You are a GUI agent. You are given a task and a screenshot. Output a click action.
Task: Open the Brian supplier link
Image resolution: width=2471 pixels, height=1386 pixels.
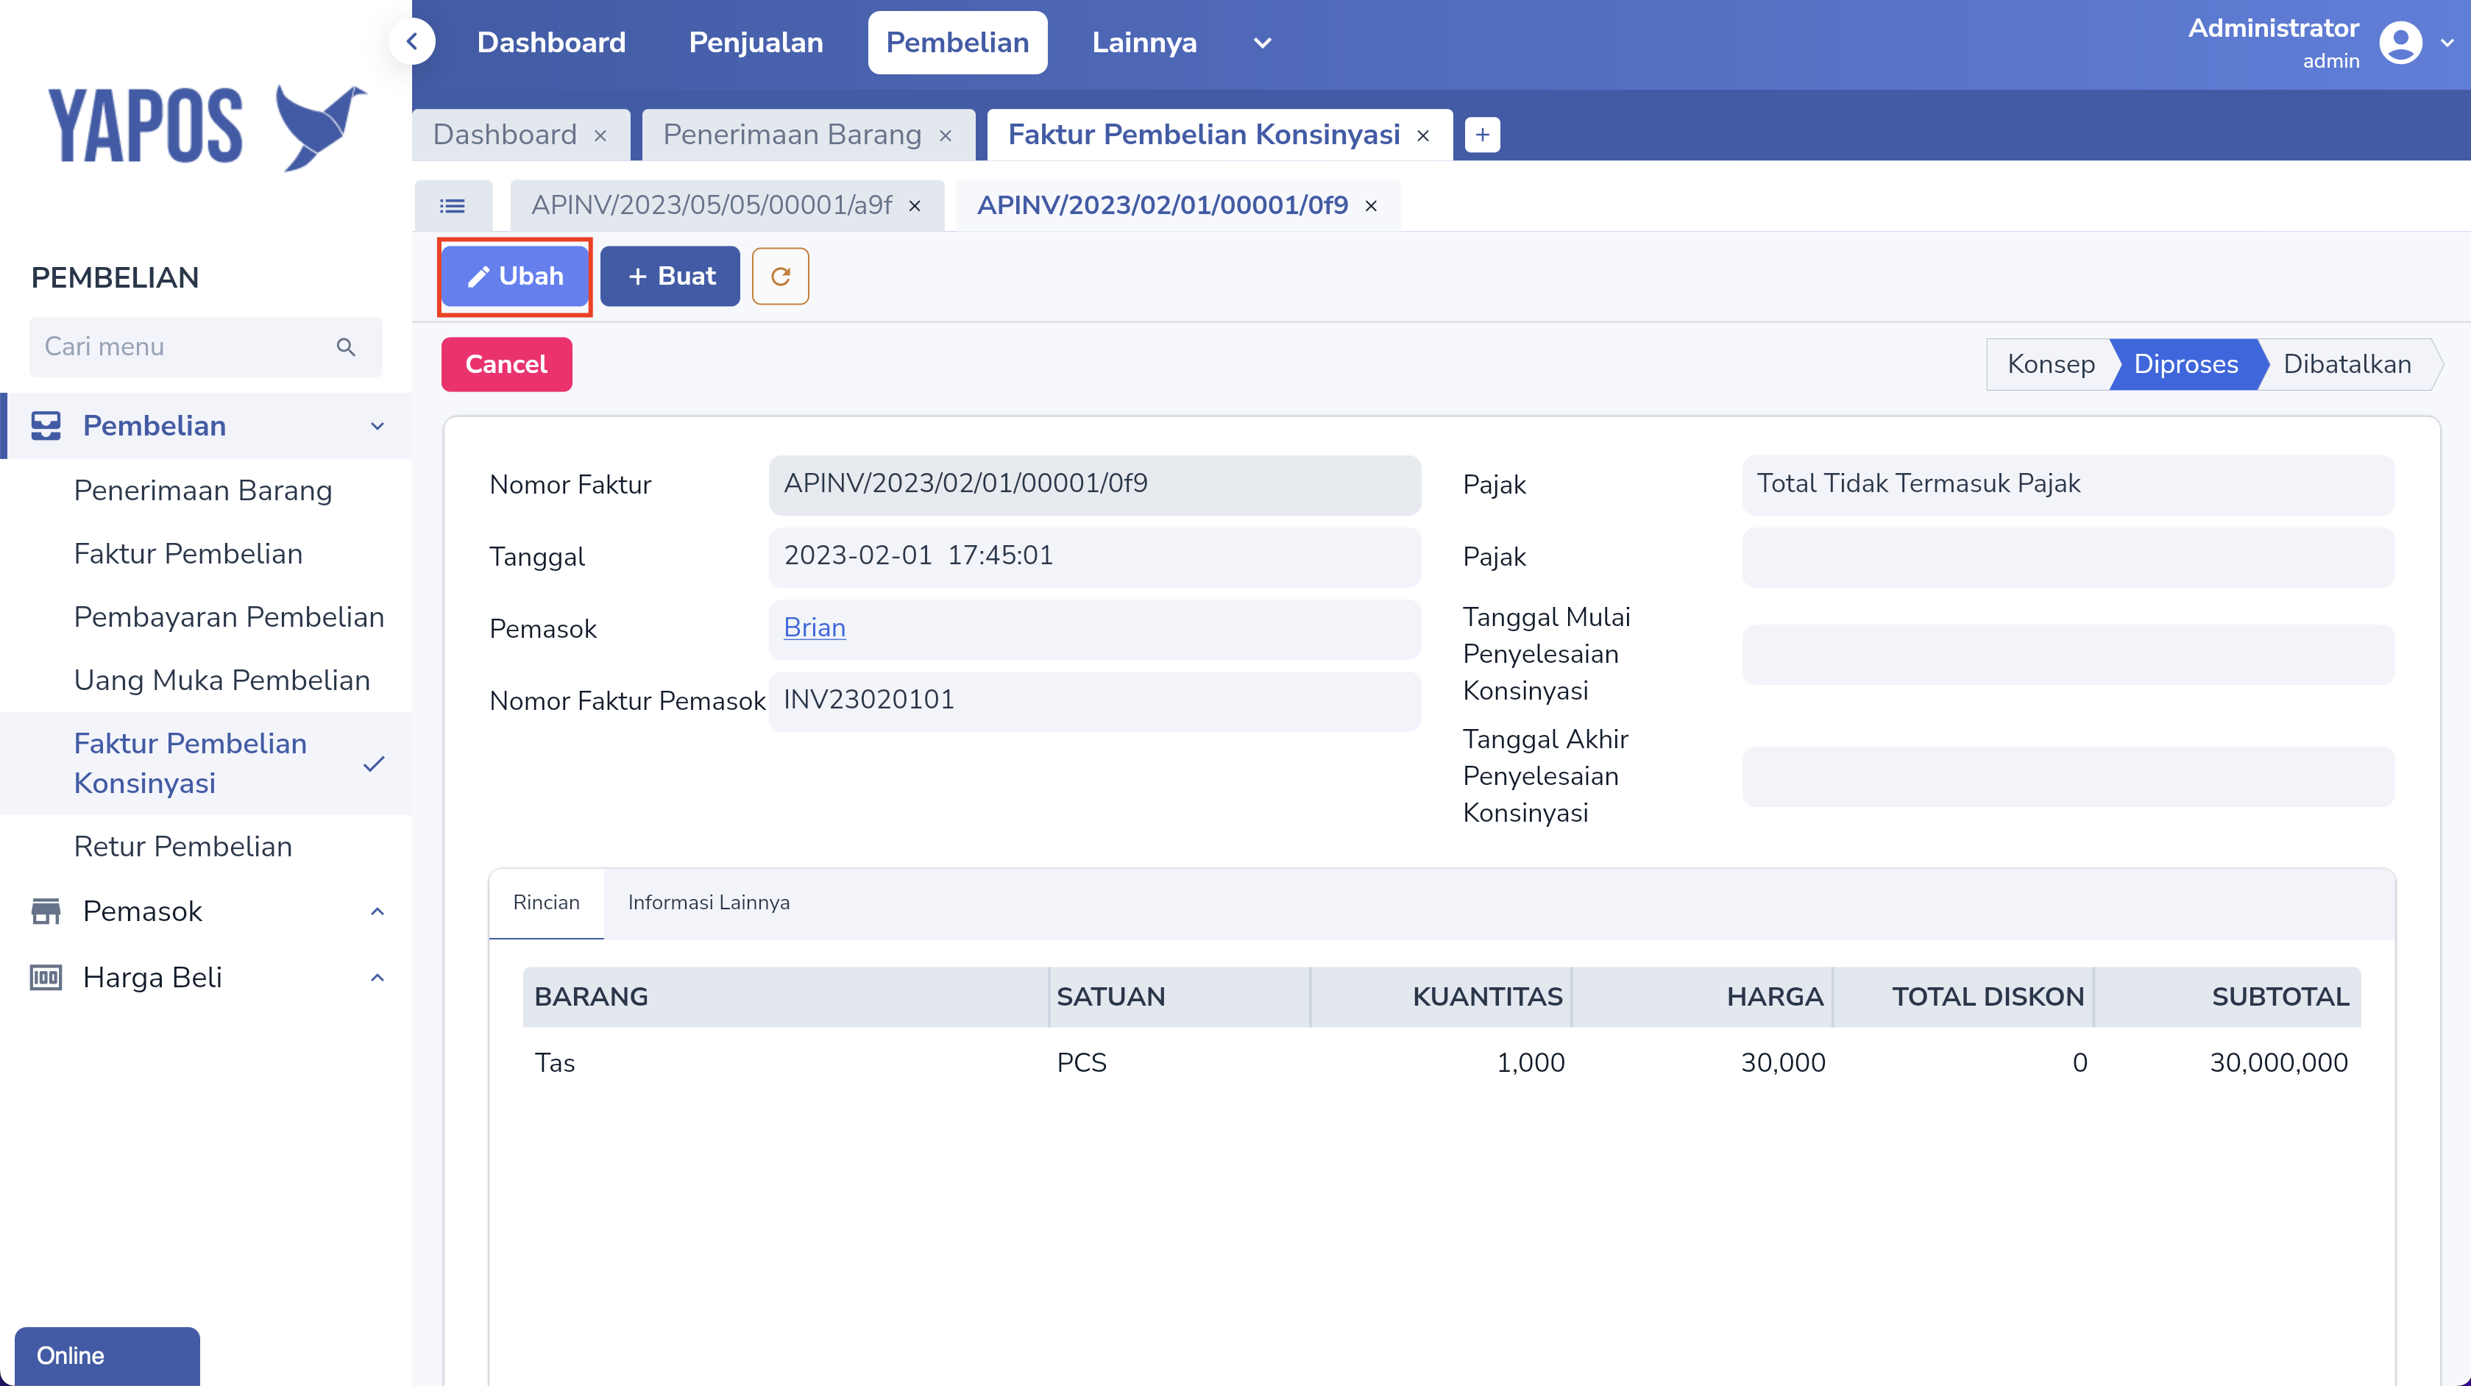point(815,628)
